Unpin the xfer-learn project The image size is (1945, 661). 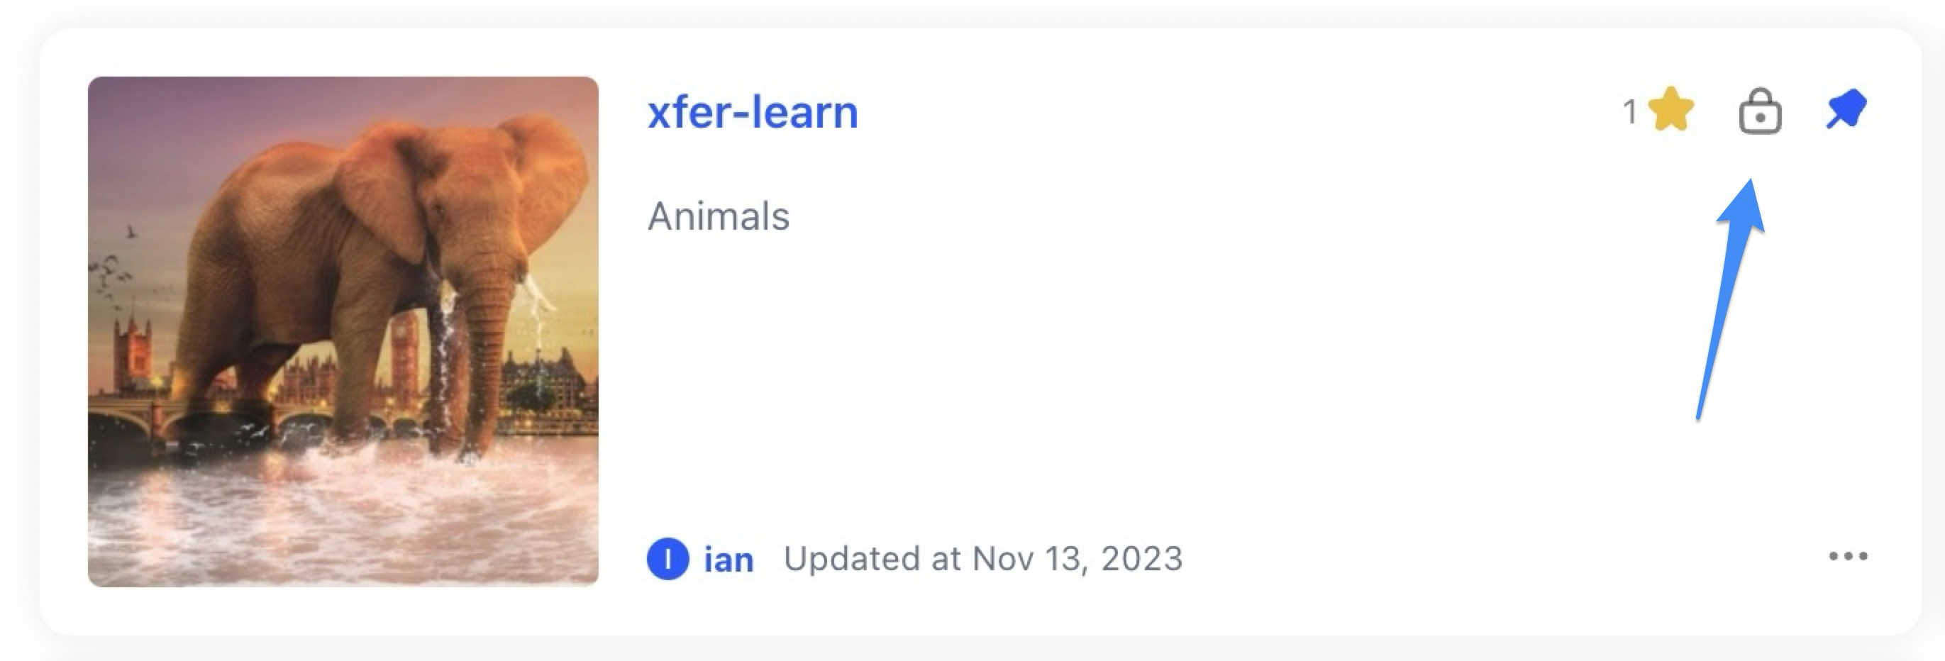[1847, 110]
